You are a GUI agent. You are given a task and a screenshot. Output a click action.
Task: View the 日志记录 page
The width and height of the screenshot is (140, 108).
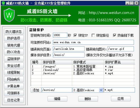[14, 100]
